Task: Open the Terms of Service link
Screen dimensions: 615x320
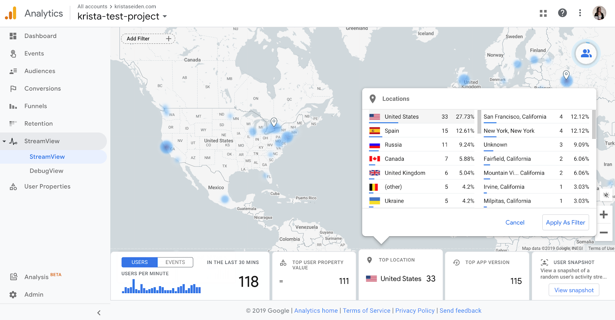Action: [367, 311]
